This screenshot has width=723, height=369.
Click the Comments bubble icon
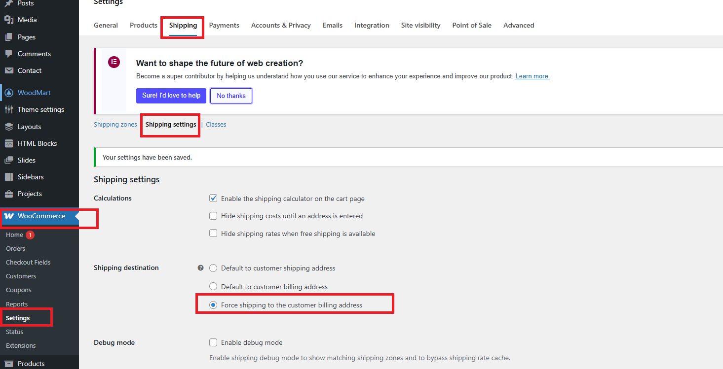tap(9, 54)
